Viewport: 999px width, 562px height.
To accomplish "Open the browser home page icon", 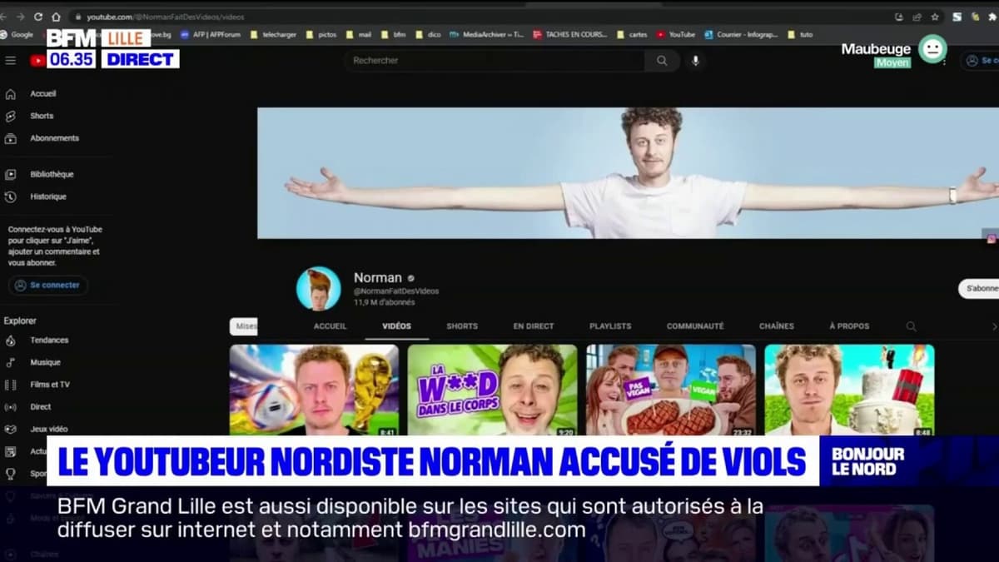I will (56, 17).
